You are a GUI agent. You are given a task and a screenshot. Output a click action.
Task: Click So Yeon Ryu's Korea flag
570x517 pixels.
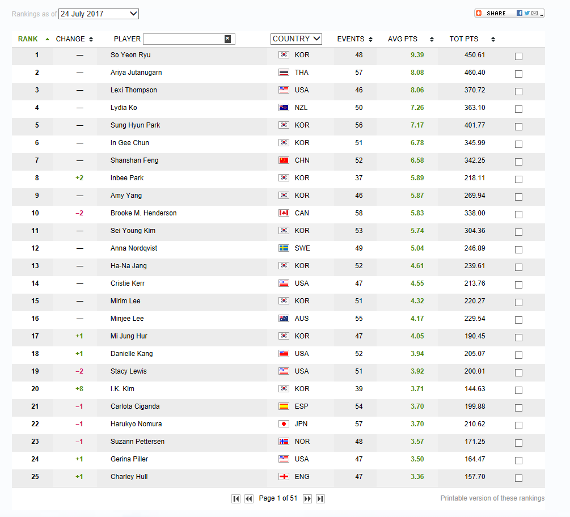coord(284,55)
